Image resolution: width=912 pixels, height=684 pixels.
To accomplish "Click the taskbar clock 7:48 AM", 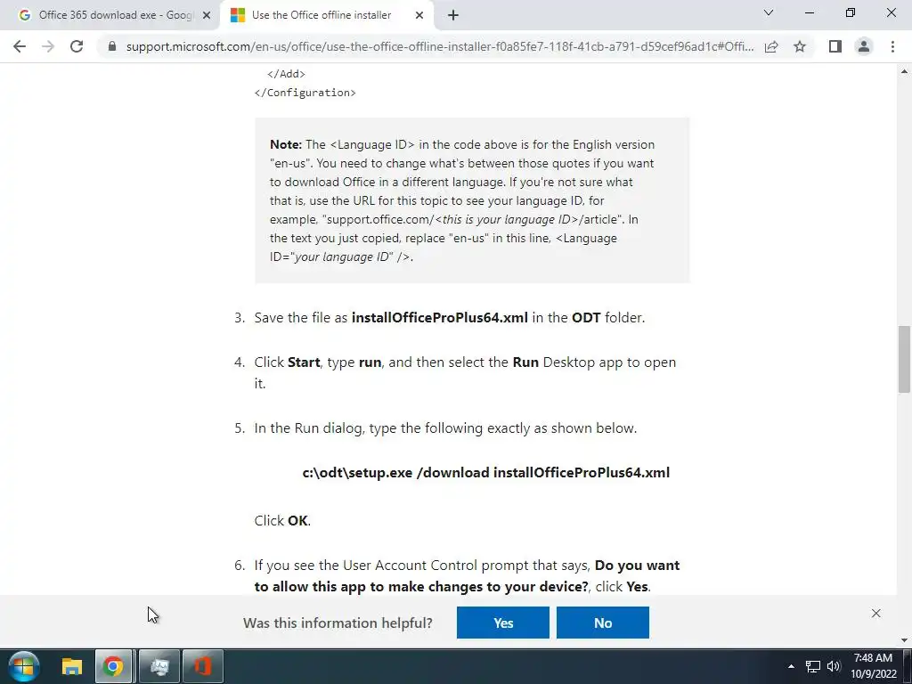I will (873, 658).
